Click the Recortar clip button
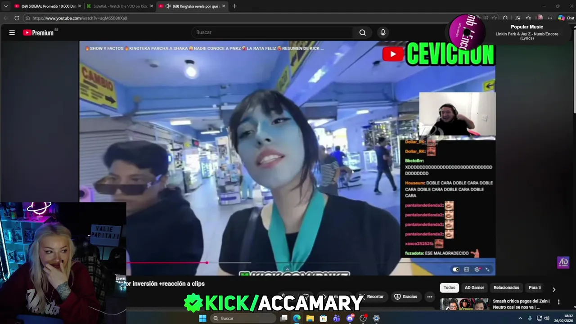Screen dimensions: 576x324 372,297
